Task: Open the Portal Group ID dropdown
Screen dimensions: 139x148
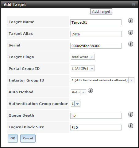Action: click(x=92, y=69)
